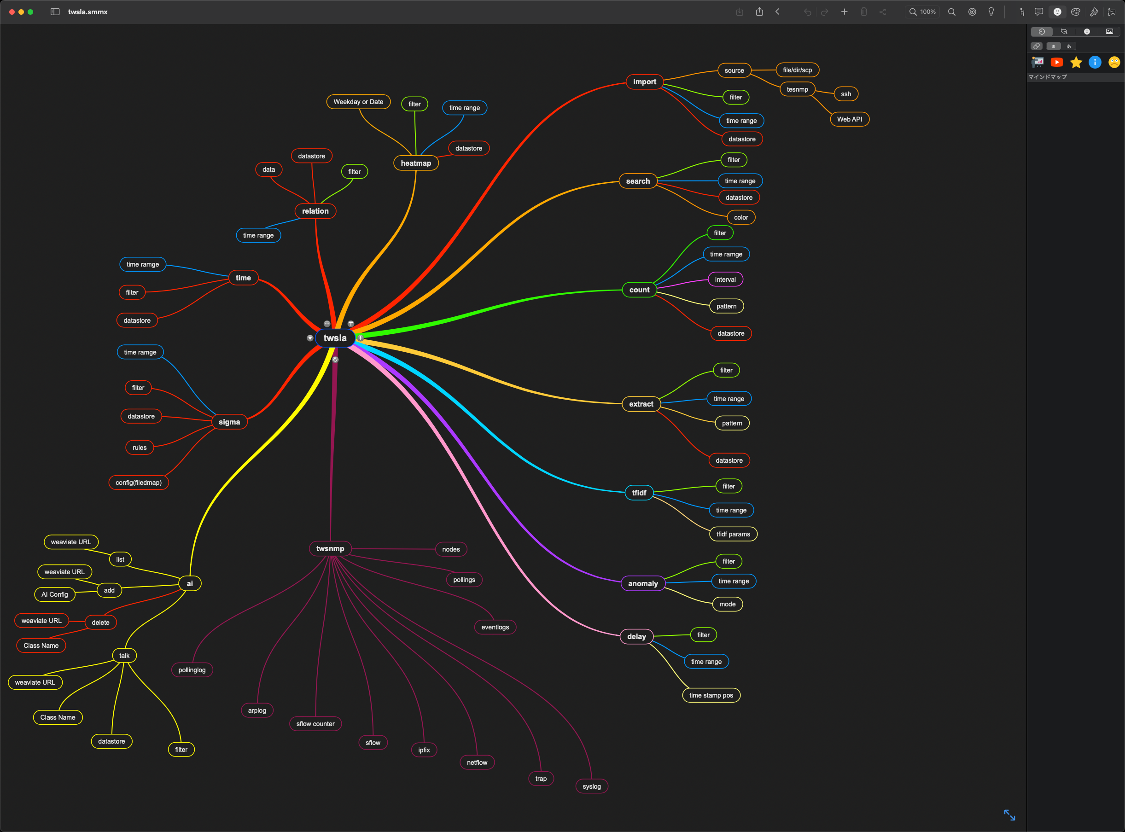Click the pin brush style icon
This screenshot has width=1125, height=832.
[1094, 12]
